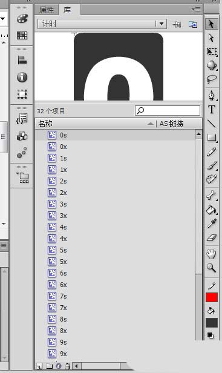Delete the selected library item
Viewport: 222px width, 373px height.
click(68, 366)
